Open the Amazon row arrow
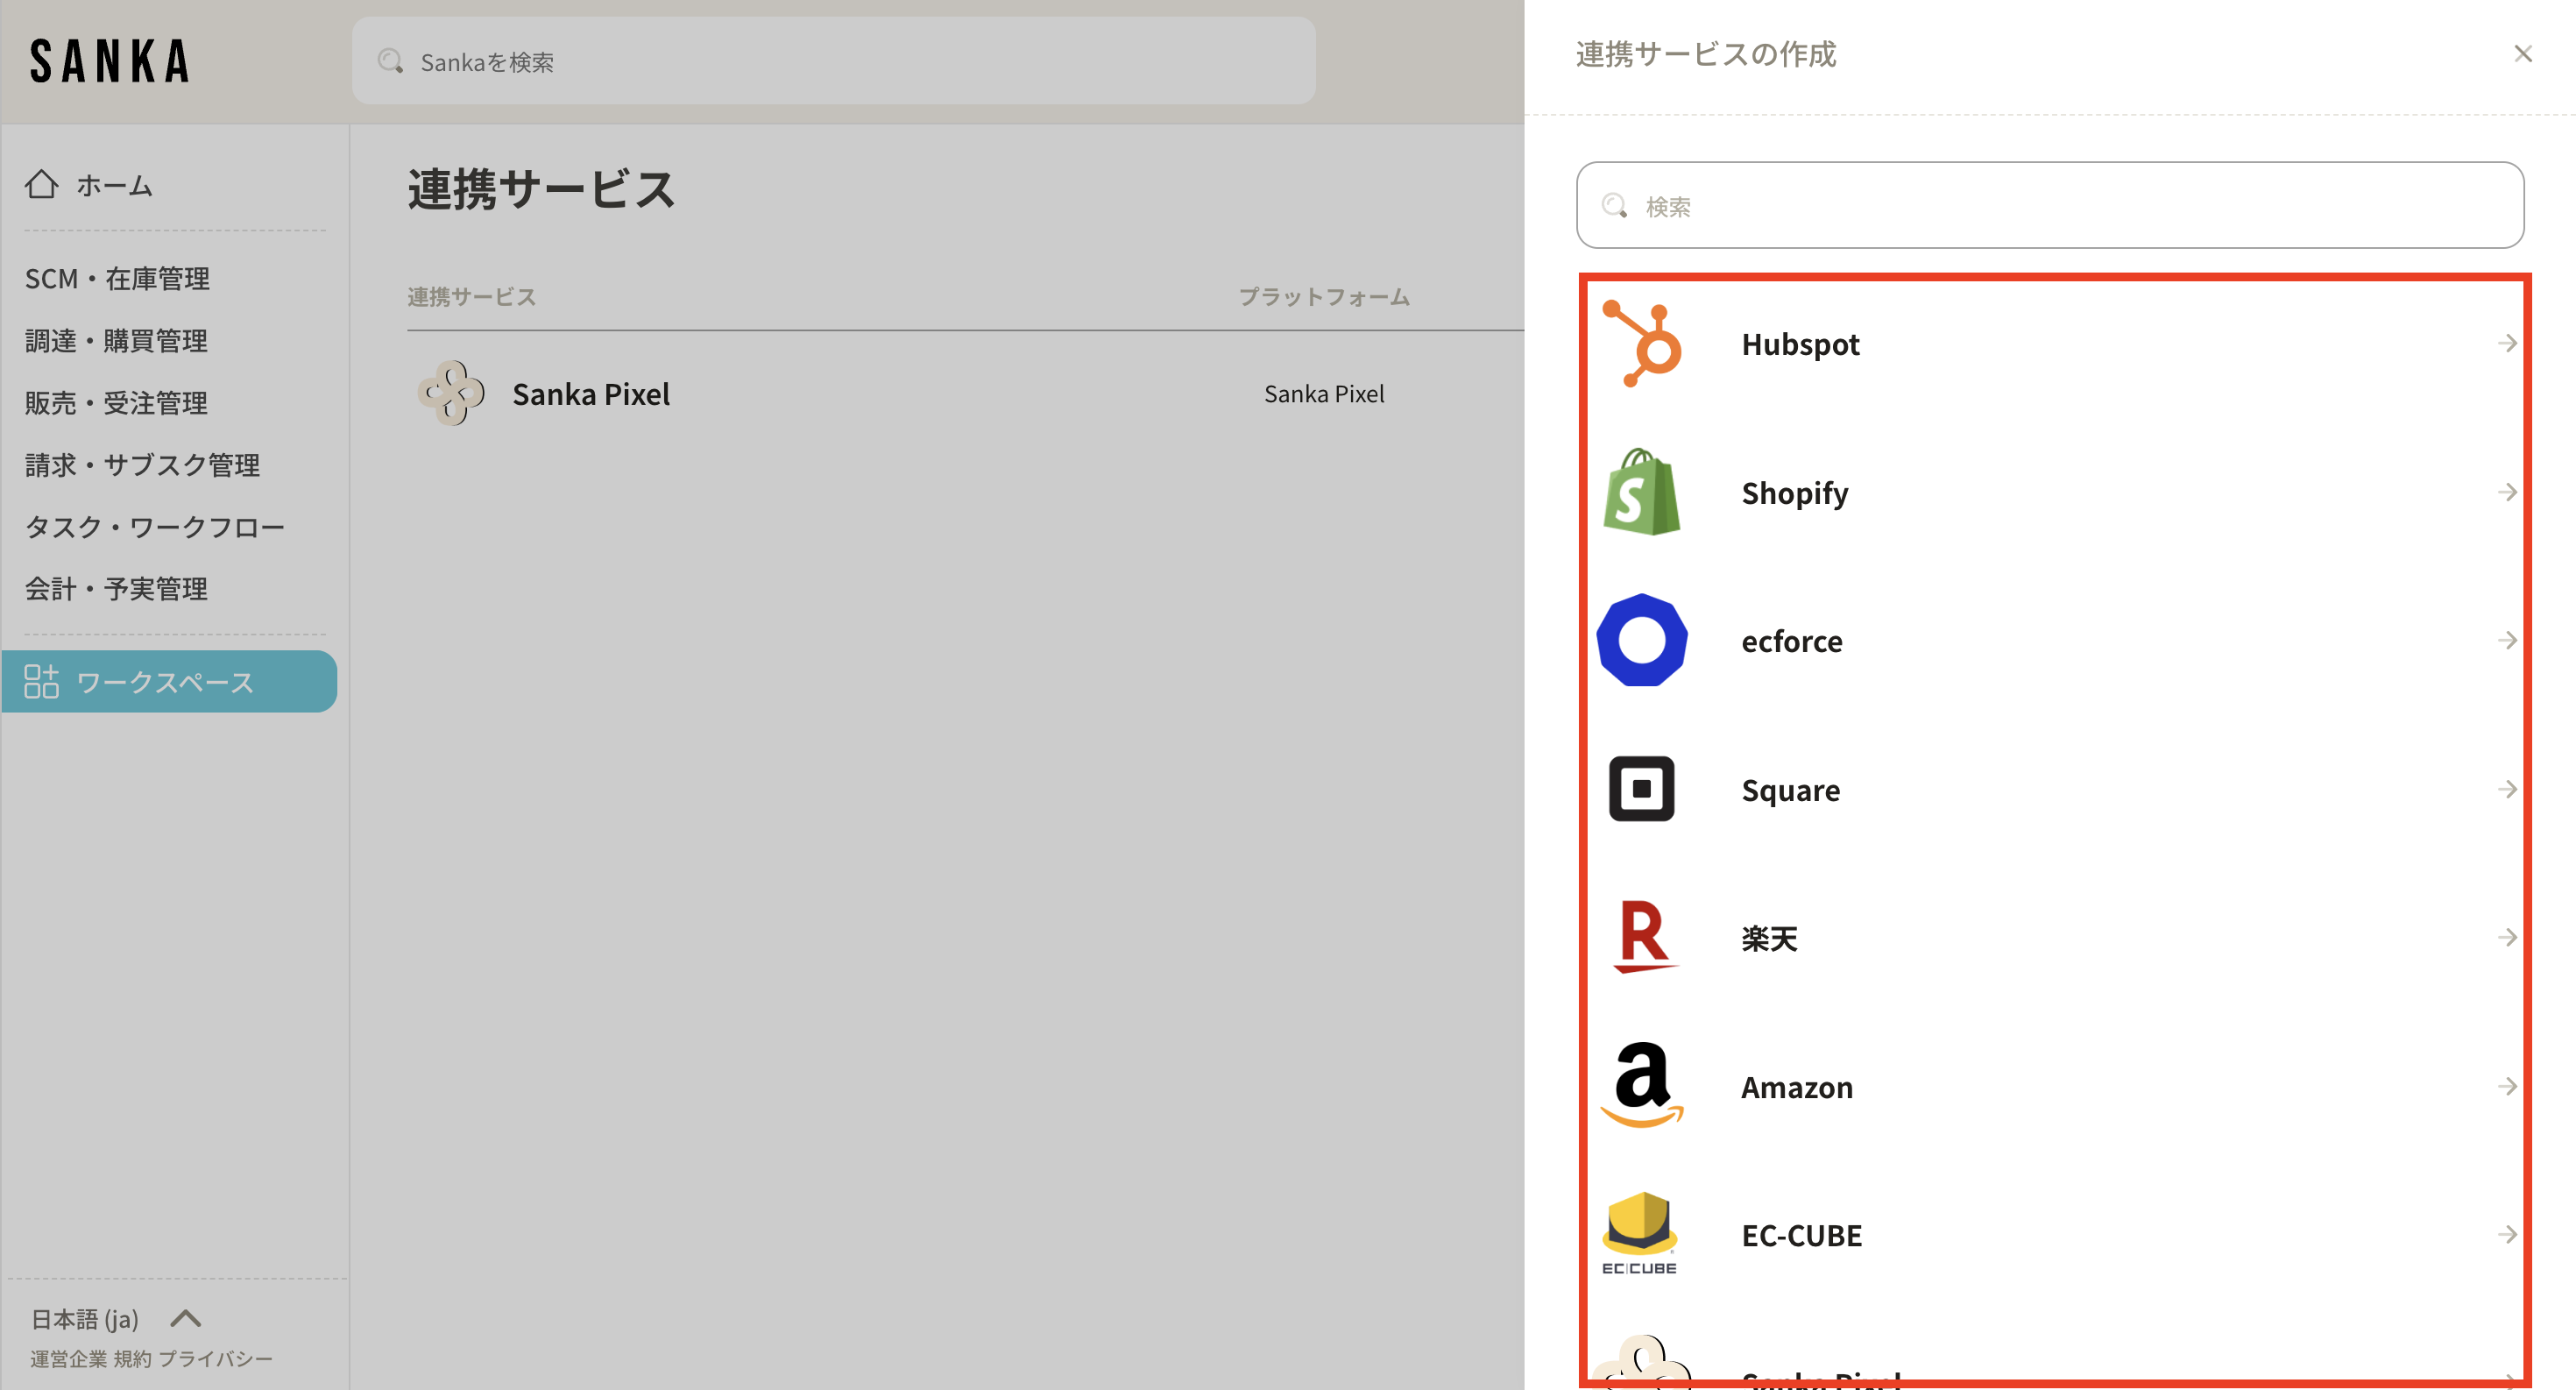2576x1390 pixels. 2507,1086
